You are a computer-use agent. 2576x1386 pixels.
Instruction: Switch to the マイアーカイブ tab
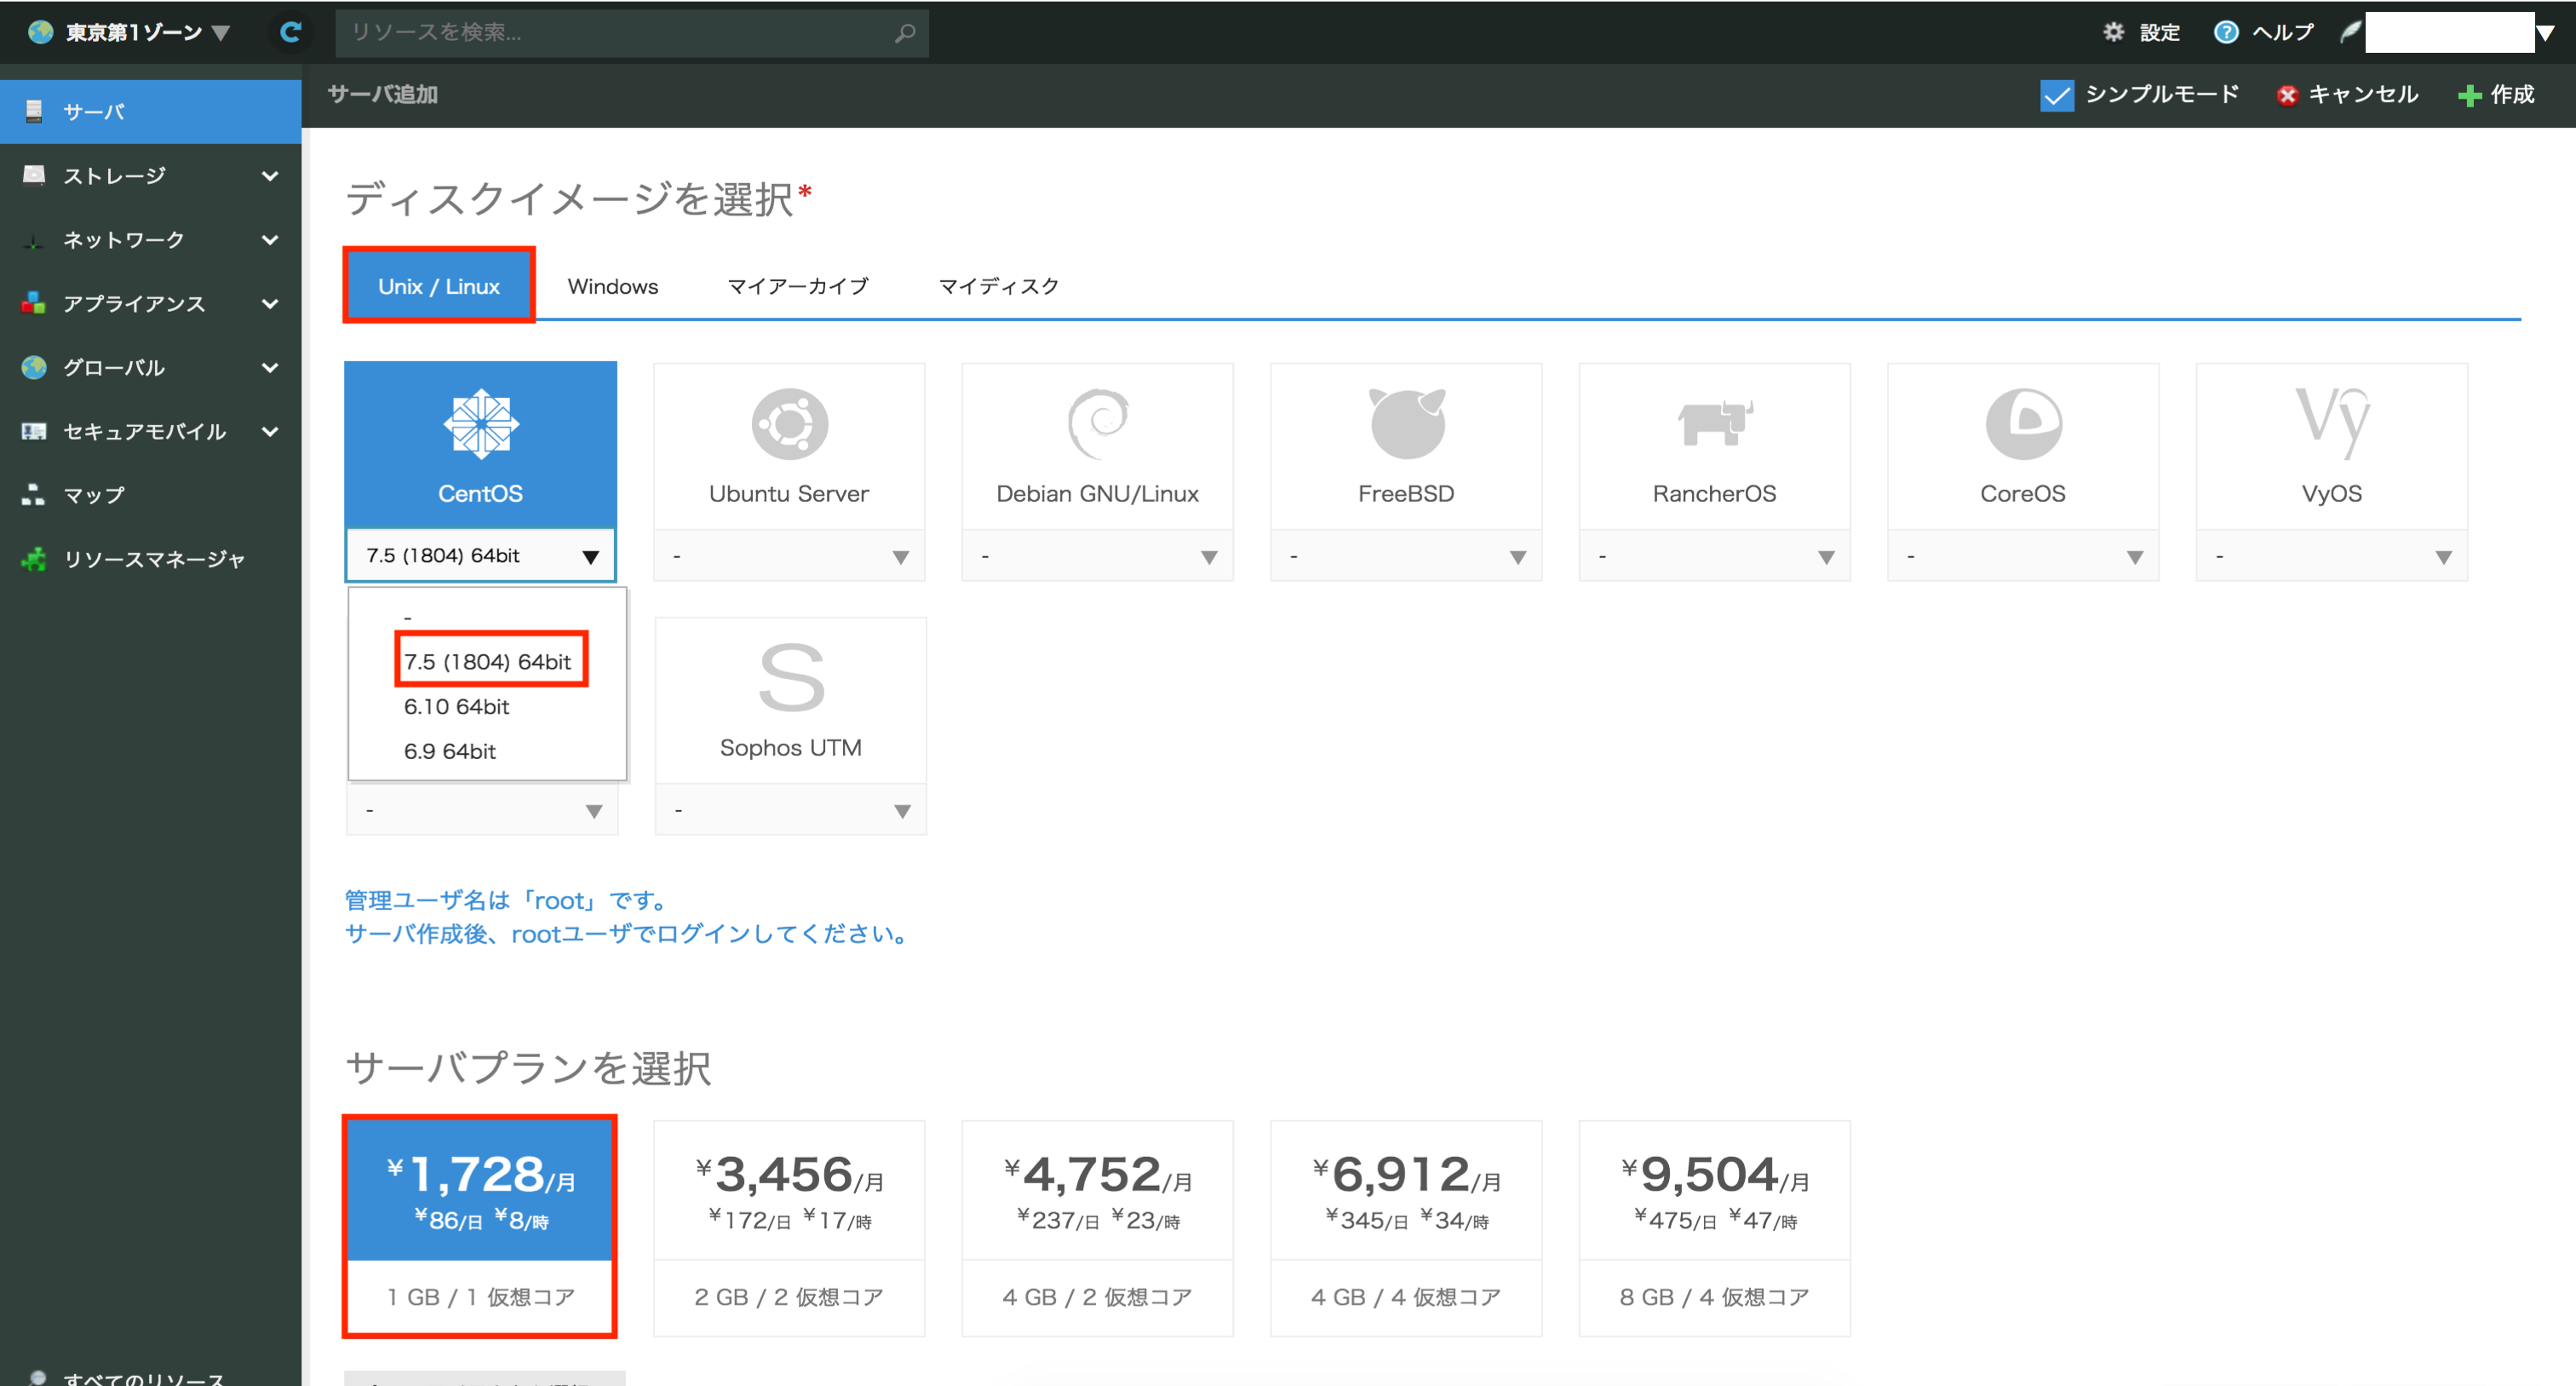pyautogui.click(x=798, y=286)
